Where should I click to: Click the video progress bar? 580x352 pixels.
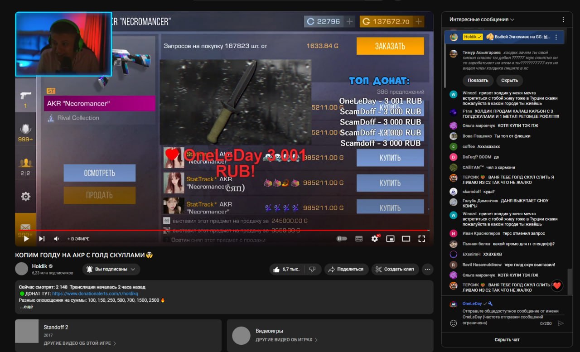click(x=227, y=230)
